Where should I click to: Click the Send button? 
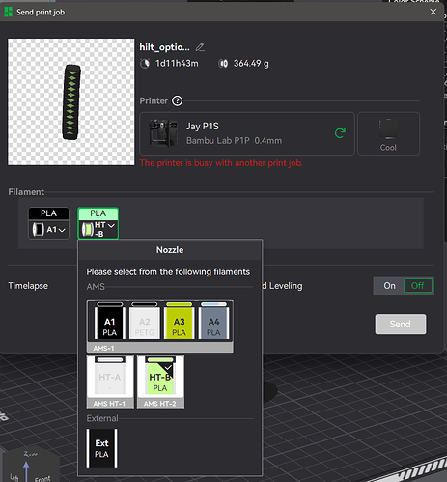point(401,324)
